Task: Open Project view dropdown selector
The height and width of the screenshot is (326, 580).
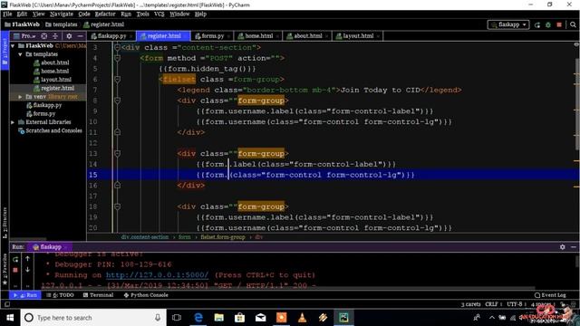Action: [x=24, y=36]
